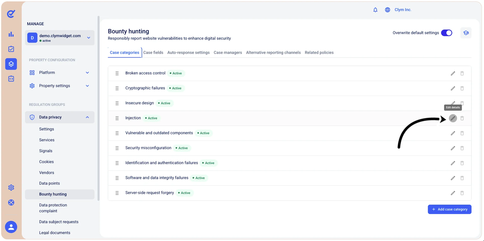Image resolution: width=484 pixels, height=241 pixels.
Task: Delete the Security misconfiguration category
Action: [x=462, y=148]
